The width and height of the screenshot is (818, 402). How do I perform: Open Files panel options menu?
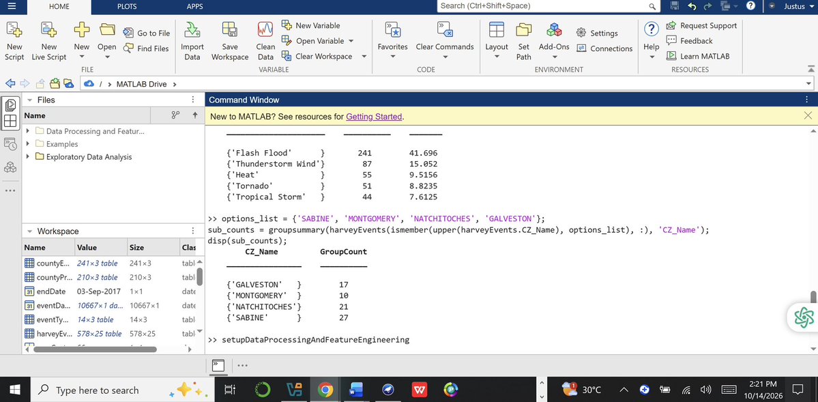pos(193,100)
